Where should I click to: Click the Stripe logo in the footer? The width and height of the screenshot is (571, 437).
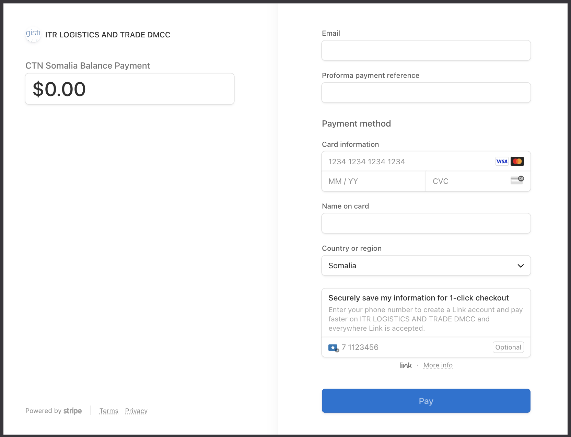click(72, 411)
